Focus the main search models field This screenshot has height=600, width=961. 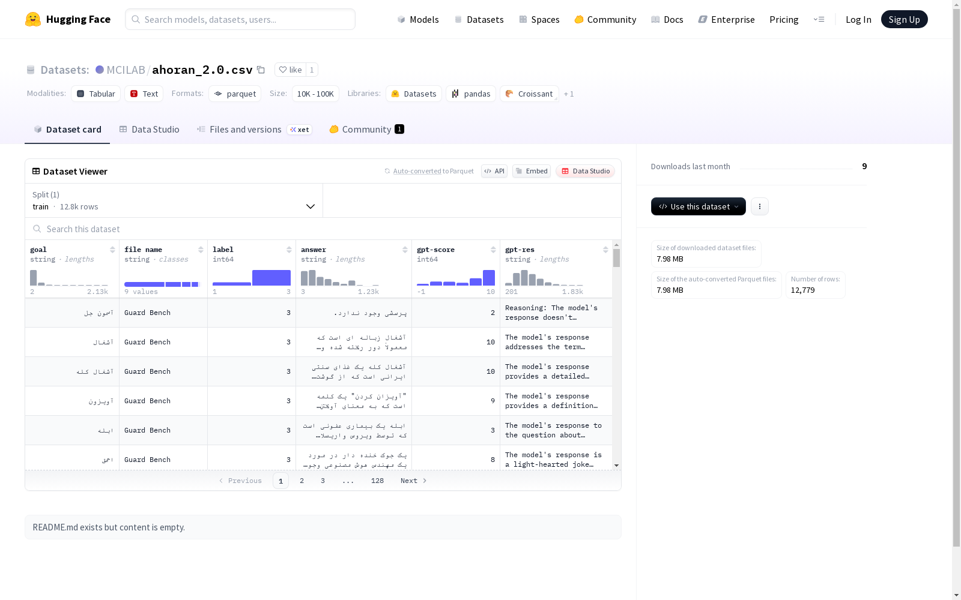click(240, 19)
